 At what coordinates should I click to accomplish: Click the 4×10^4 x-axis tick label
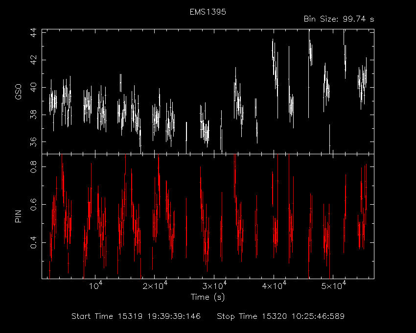pyautogui.click(x=274, y=285)
